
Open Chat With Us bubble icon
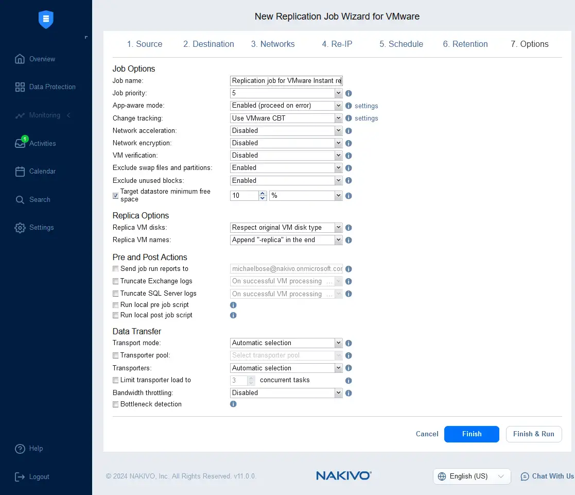(525, 476)
